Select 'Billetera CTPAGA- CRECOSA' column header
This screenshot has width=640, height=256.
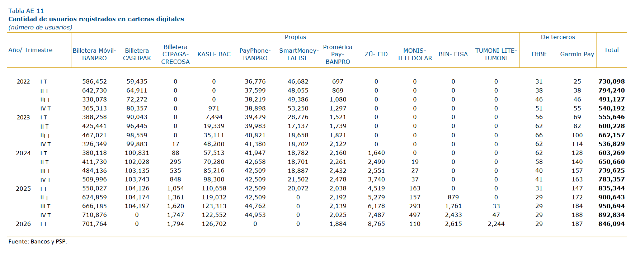point(175,54)
